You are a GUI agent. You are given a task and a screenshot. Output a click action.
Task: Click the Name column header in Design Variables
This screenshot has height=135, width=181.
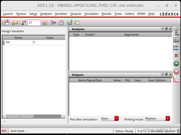click(18, 38)
